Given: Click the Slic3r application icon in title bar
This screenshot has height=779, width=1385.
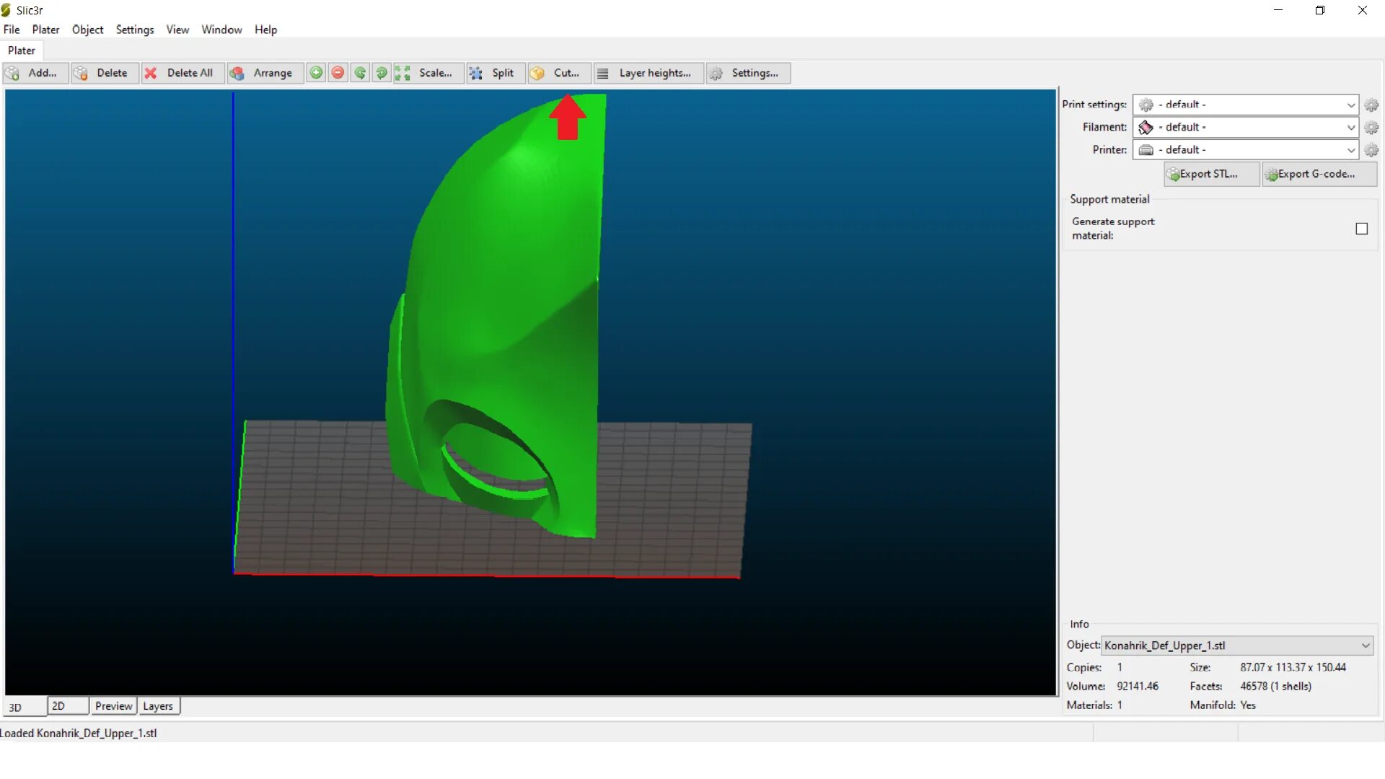Looking at the screenshot, I should pyautogui.click(x=6, y=10).
